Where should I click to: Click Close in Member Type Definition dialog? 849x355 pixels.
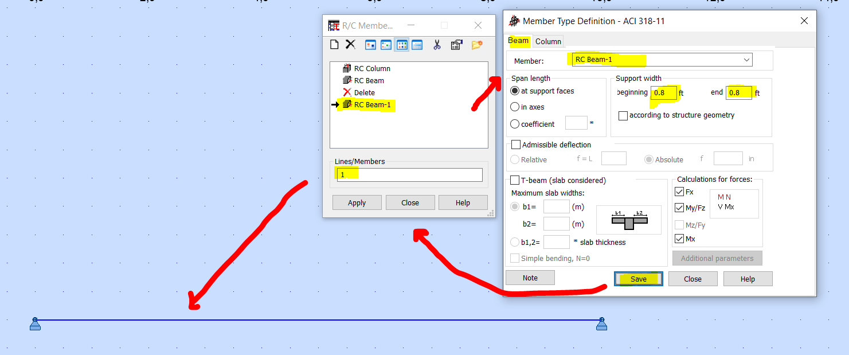692,279
